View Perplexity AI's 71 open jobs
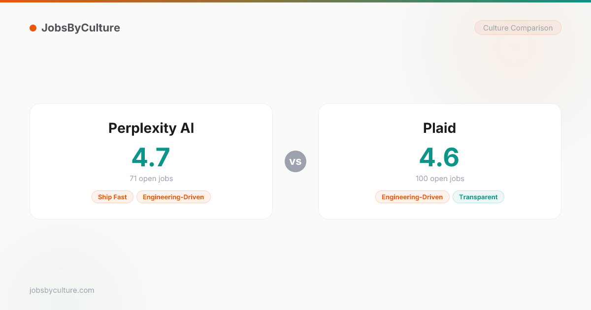 [x=151, y=179]
